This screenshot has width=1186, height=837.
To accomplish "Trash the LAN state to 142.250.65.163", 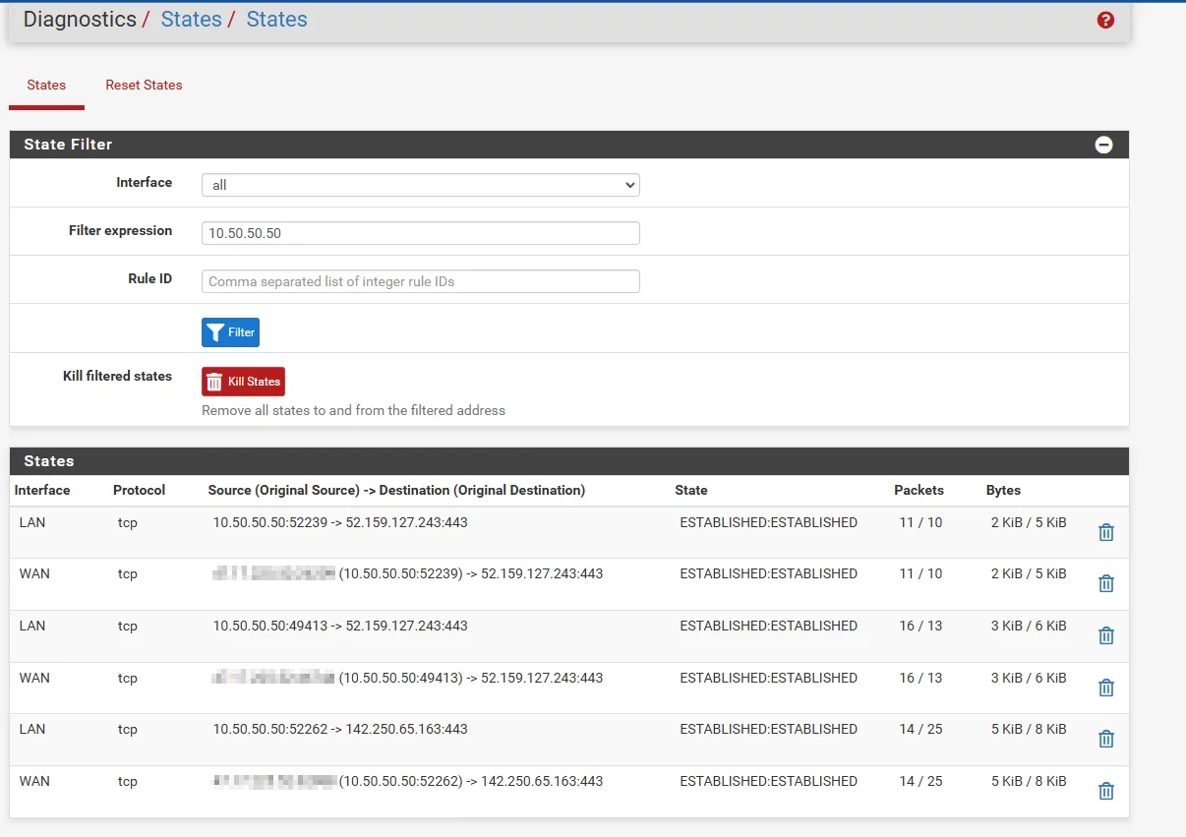I will point(1106,739).
